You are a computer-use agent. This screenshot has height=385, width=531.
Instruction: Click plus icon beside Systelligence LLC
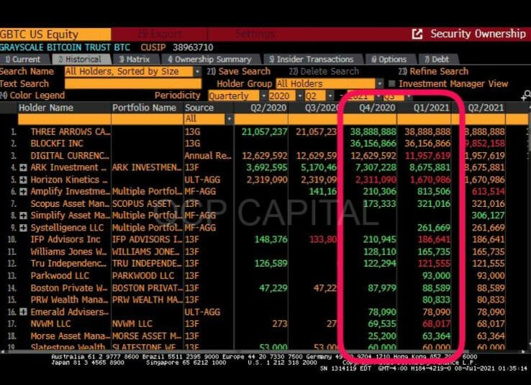24,228
